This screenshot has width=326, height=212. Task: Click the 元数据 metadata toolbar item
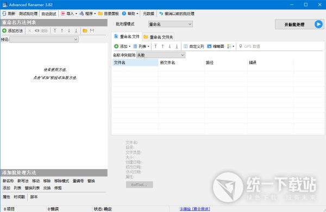(148, 14)
